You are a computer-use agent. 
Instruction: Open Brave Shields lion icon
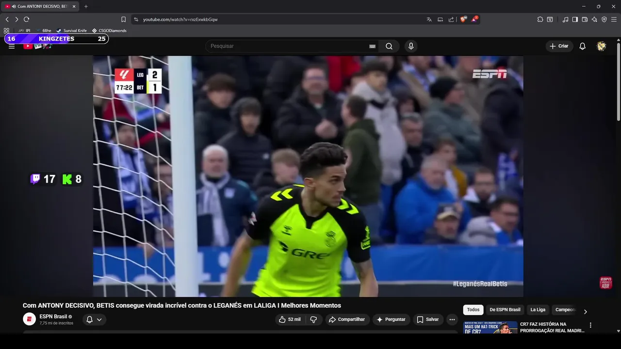(x=463, y=19)
